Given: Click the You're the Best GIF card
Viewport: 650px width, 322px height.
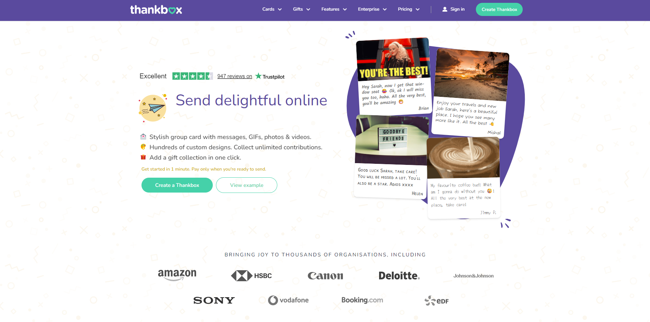Looking at the screenshot, I should 394,76.
